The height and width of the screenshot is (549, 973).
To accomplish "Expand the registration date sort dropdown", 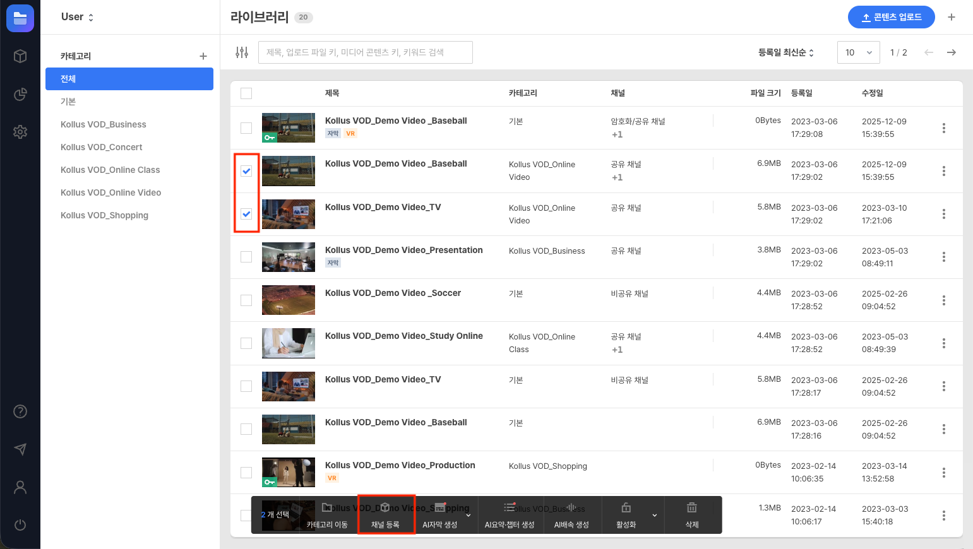I will [785, 52].
